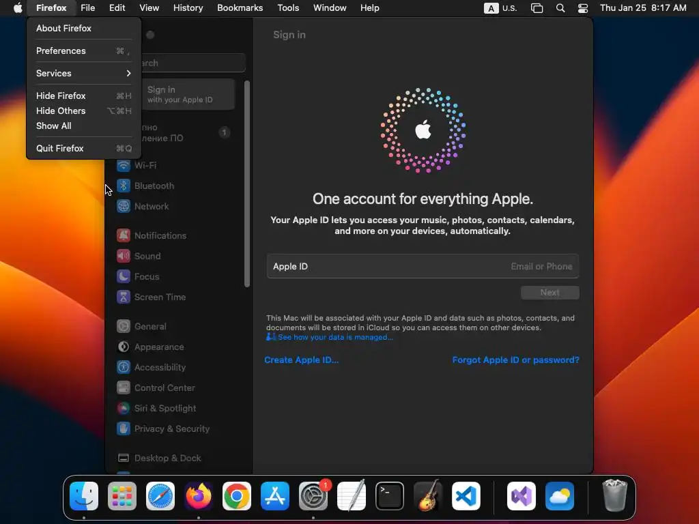The height and width of the screenshot is (524, 699).
Task: Click the Privacy & Security hand icon
Action: (x=124, y=429)
